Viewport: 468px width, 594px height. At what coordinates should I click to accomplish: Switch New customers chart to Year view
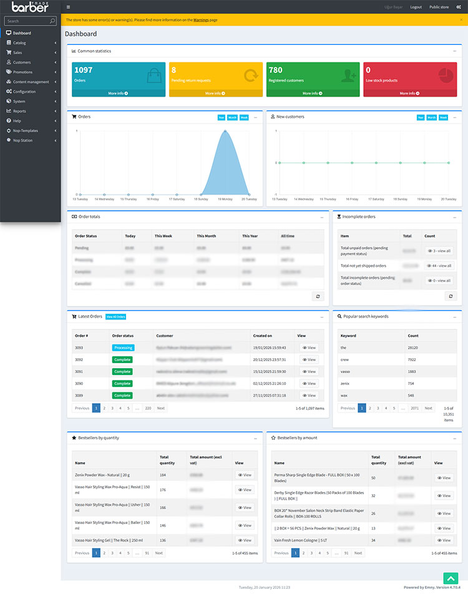pos(421,117)
